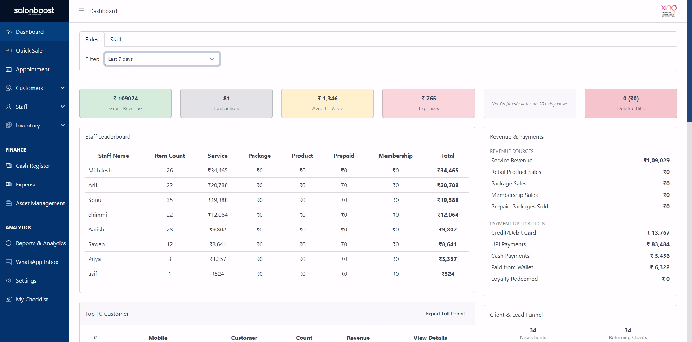Screen dimensions: 692x342
Task: Click the Inventory boxes icon
Action: pos(9,125)
